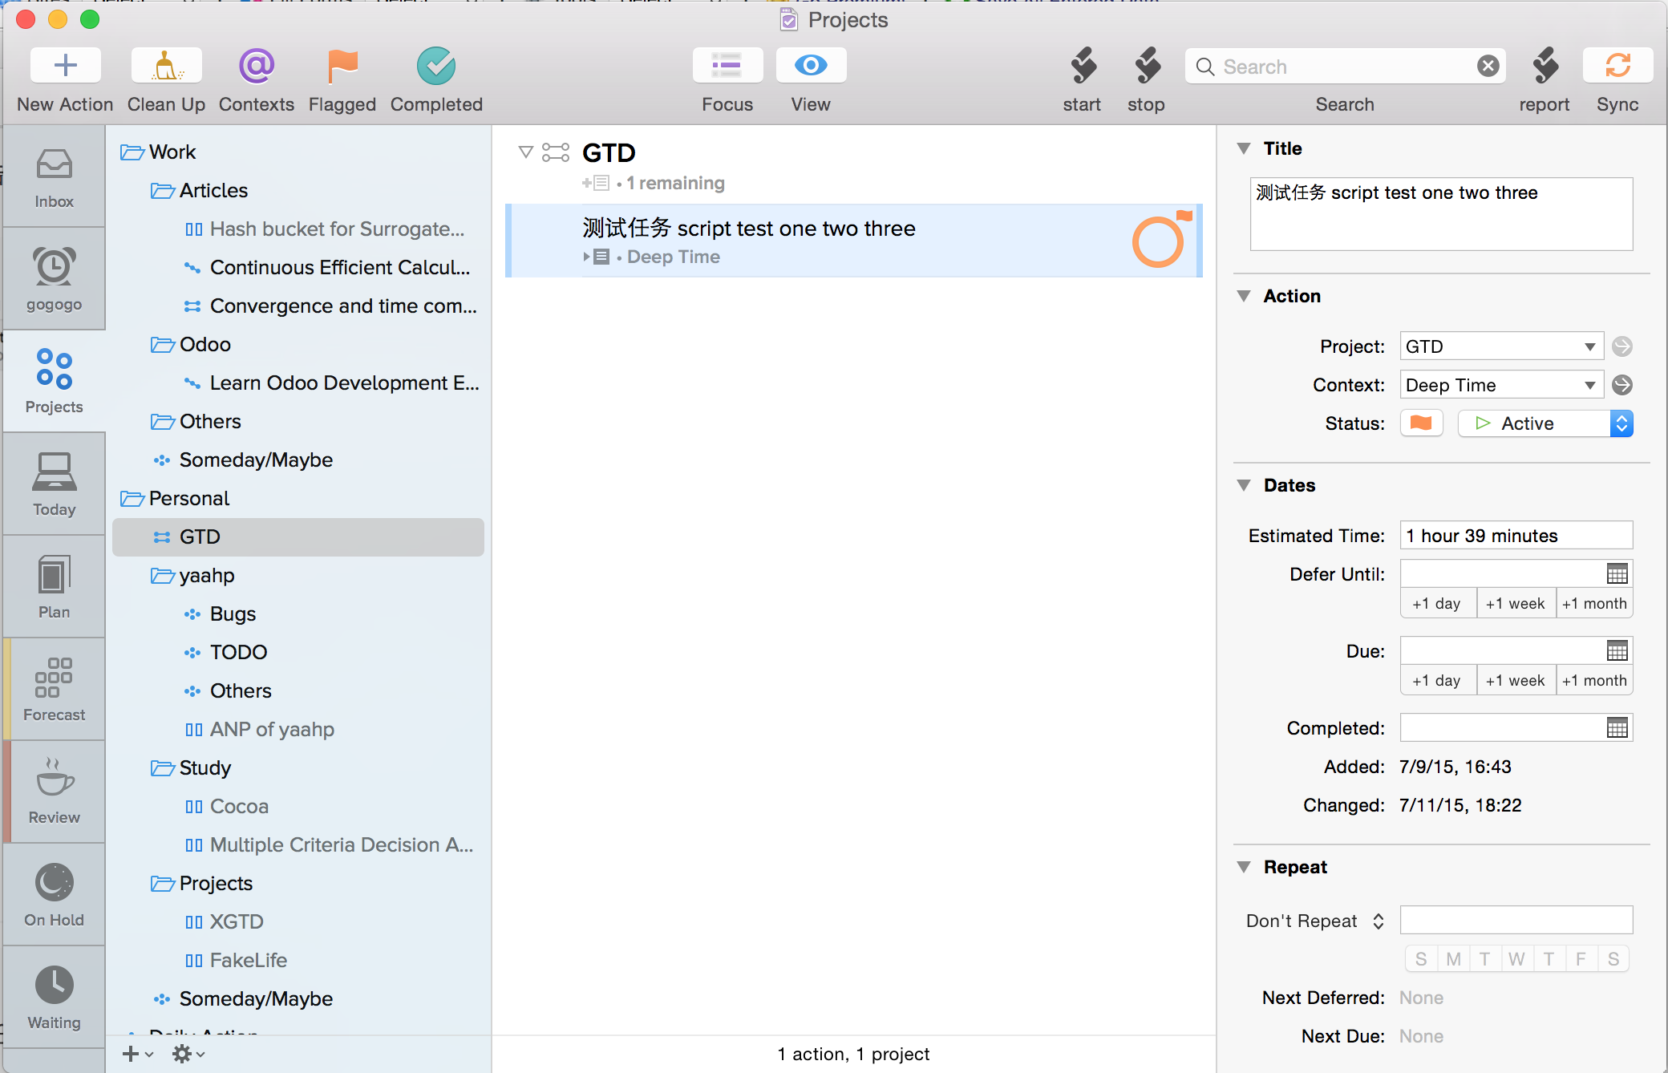1668x1073 pixels.
Task: Add +1 day to Defer Until
Action: coord(1437,603)
